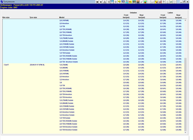Go back using the left arrow icon
The width and height of the screenshot is (193, 140).
(x=101, y=2)
